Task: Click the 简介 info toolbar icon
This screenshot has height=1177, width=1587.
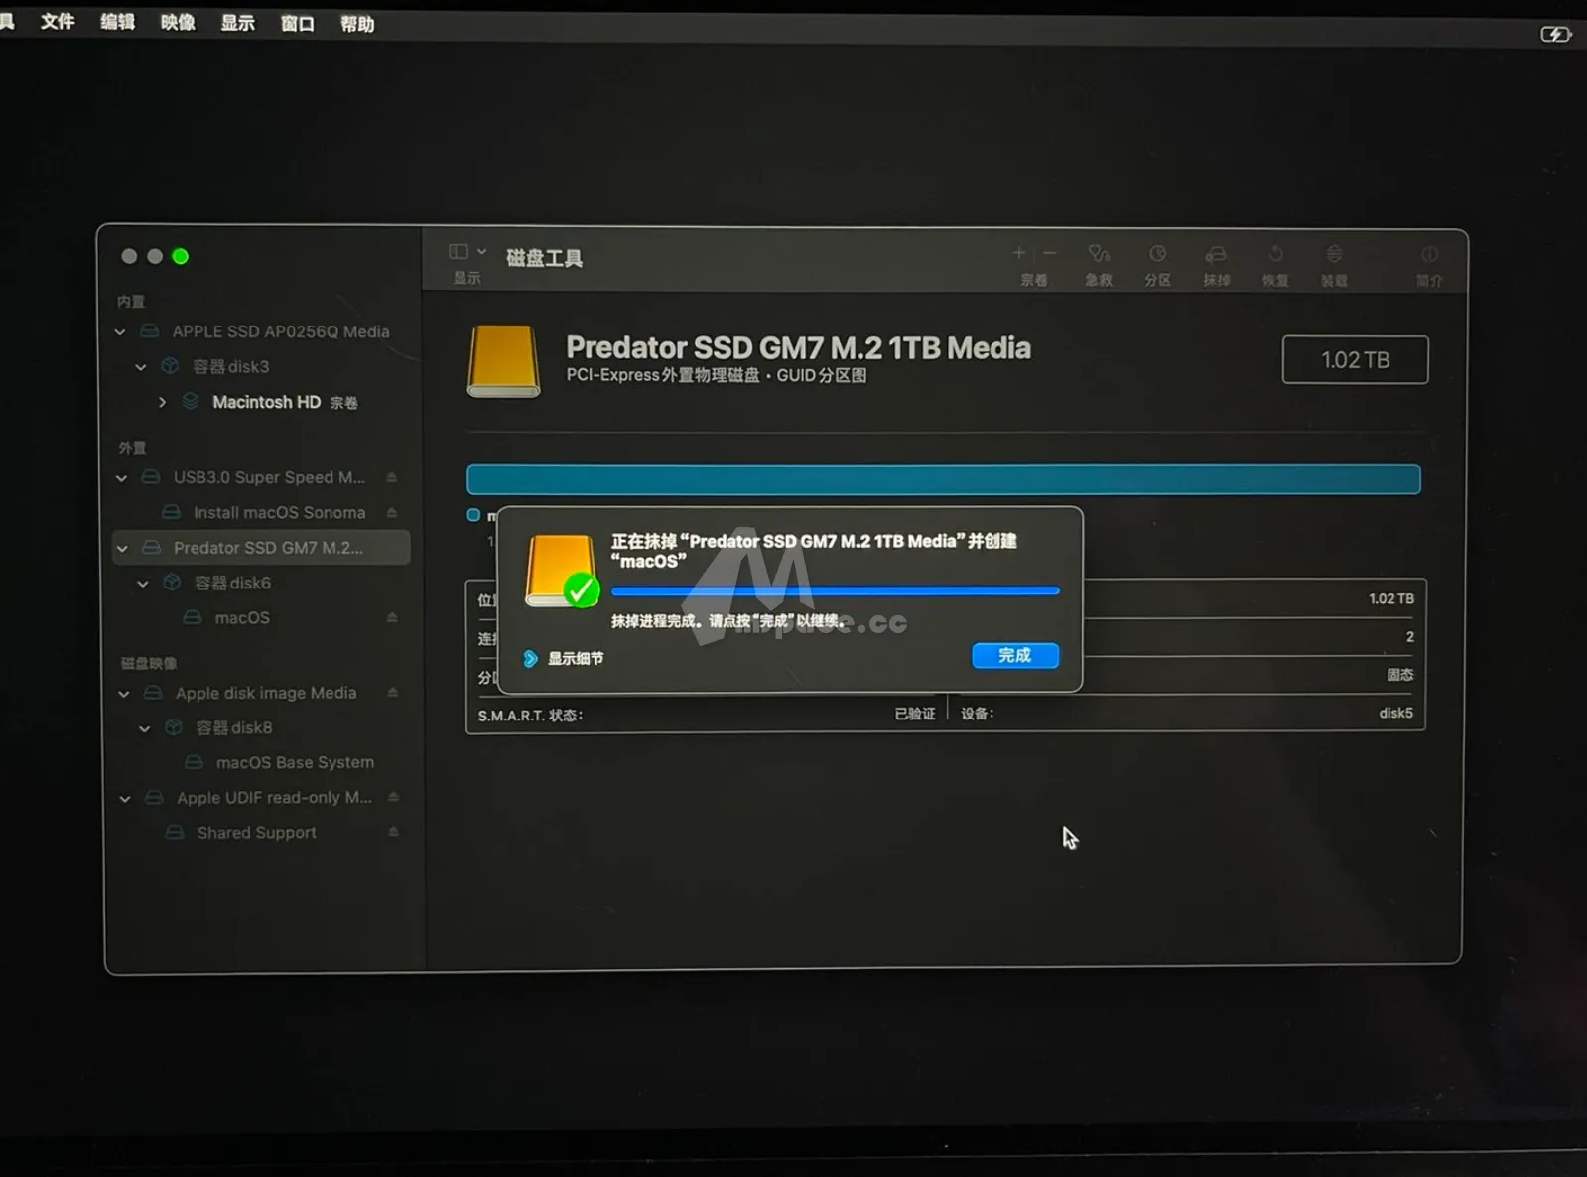Action: (x=1429, y=255)
